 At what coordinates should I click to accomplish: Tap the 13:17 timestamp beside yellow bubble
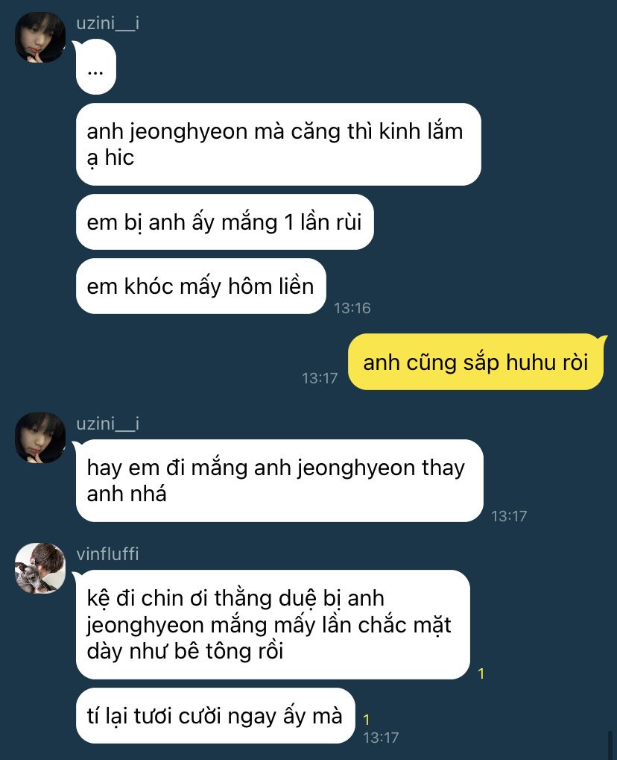(320, 378)
